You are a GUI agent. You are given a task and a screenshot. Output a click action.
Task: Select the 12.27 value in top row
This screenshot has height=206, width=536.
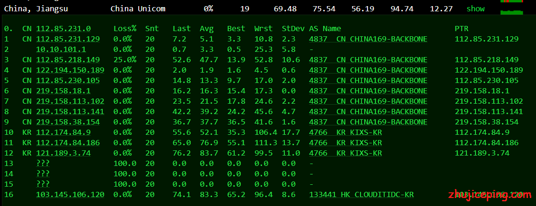pos(441,9)
